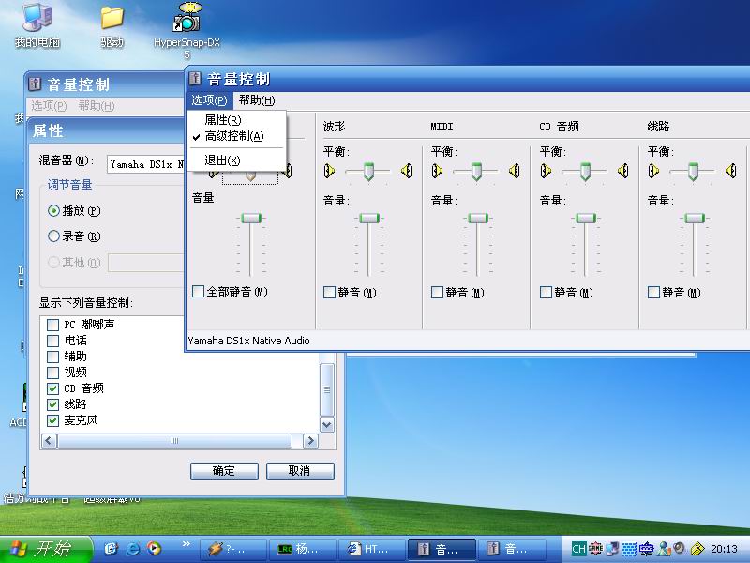The image size is (750, 563).
Task: Click 波形 volume slider thumb
Action: pos(369,219)
